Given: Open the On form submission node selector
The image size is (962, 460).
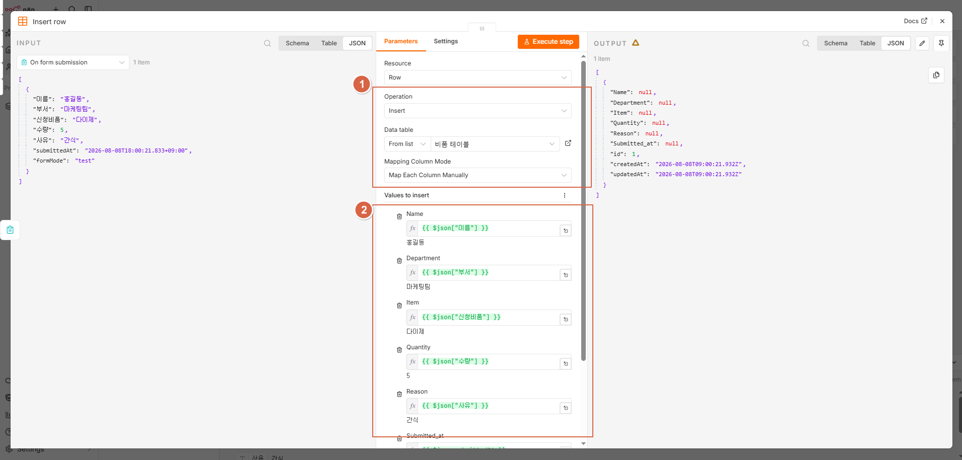Looking at the screenshot, I should [73, 62].
